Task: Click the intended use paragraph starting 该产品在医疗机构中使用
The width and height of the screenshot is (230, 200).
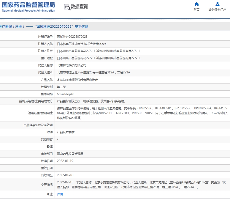Action: 142,113
